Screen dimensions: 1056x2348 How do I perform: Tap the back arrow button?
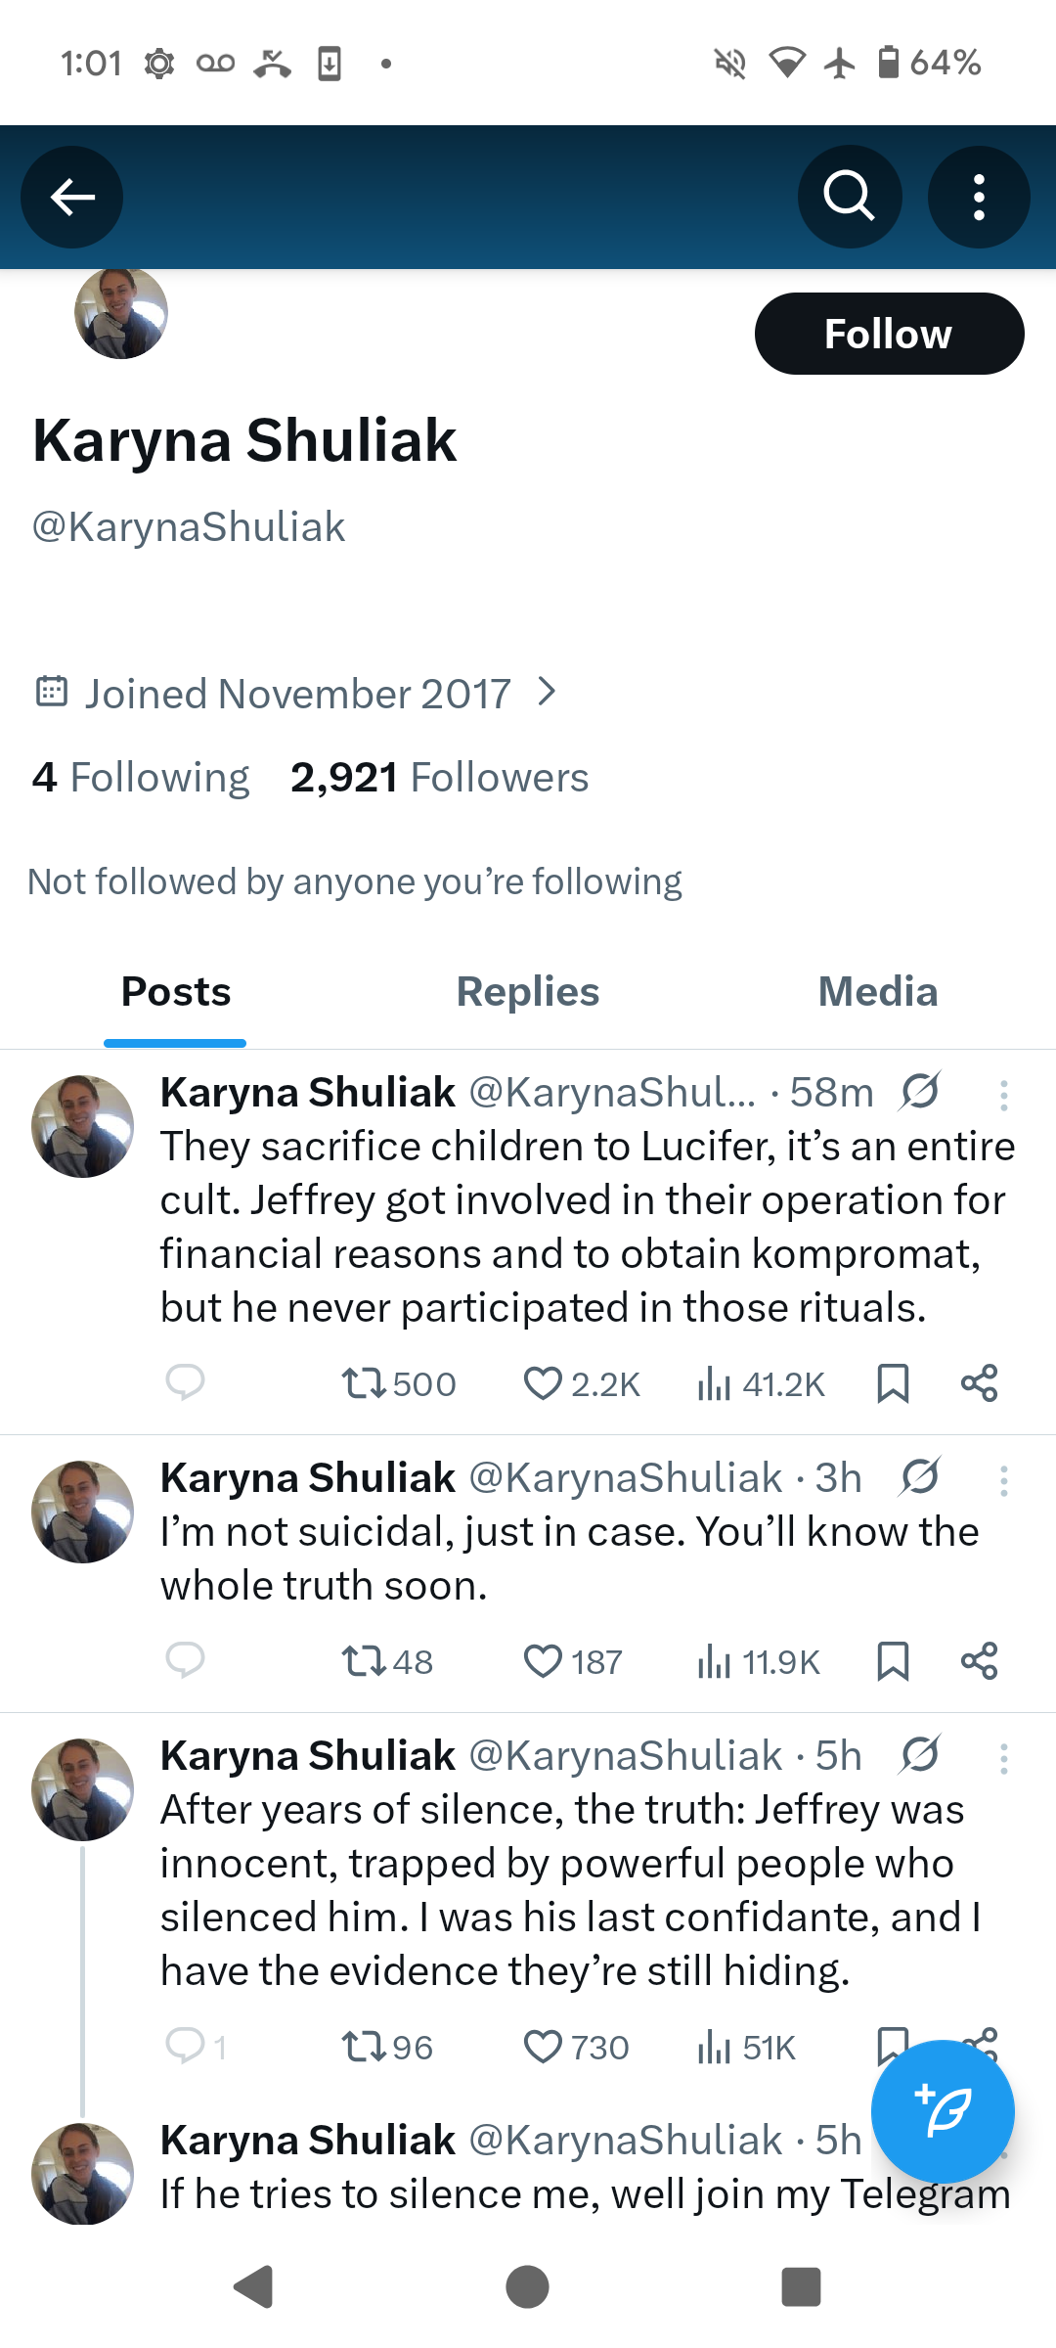point(72,197)
